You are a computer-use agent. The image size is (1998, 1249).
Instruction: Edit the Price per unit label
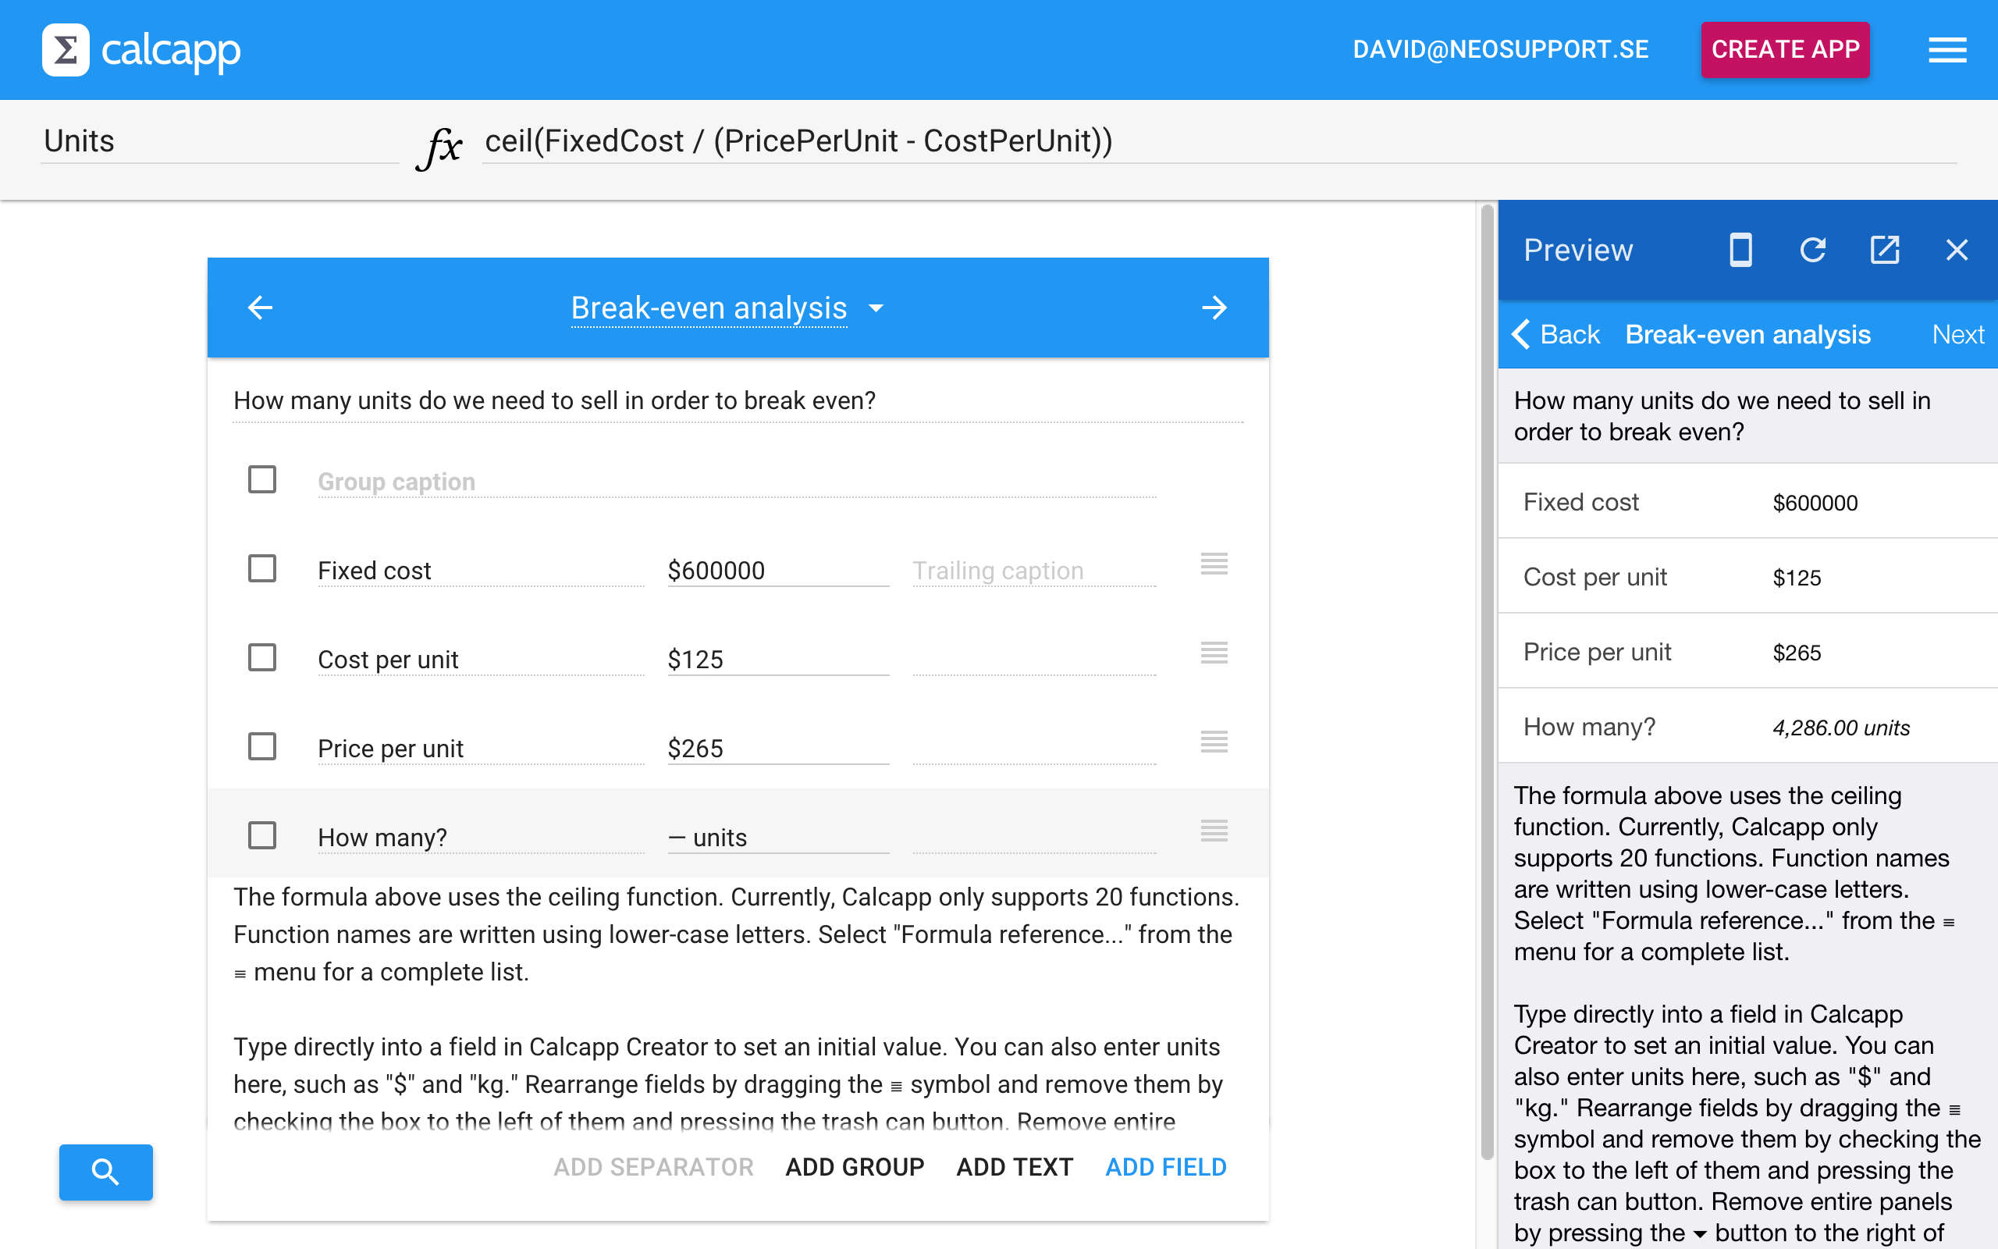481,749
